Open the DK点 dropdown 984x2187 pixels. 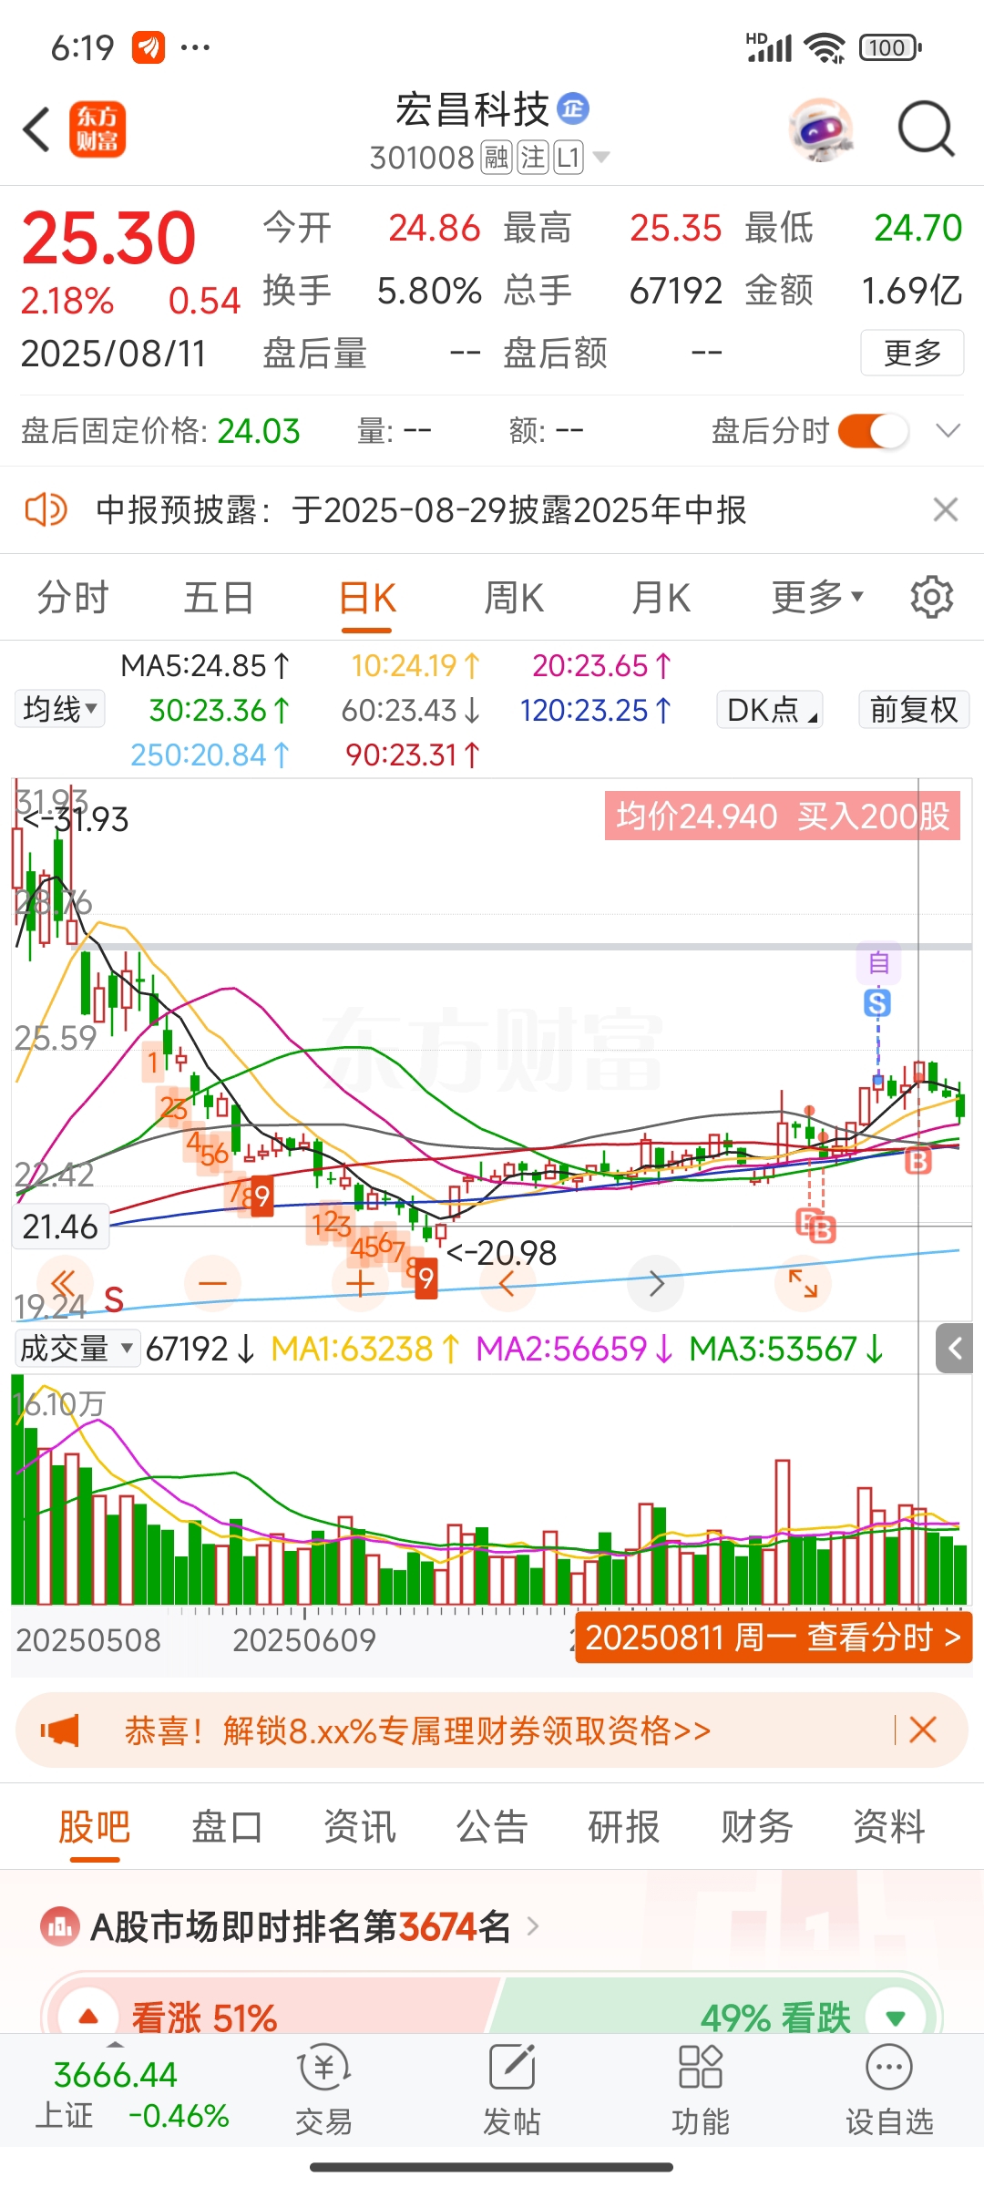click(772, 709)
